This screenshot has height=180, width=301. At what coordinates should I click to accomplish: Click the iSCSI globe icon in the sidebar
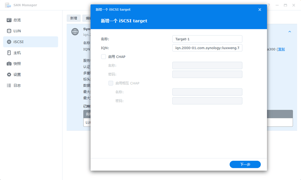pos(9,42)
